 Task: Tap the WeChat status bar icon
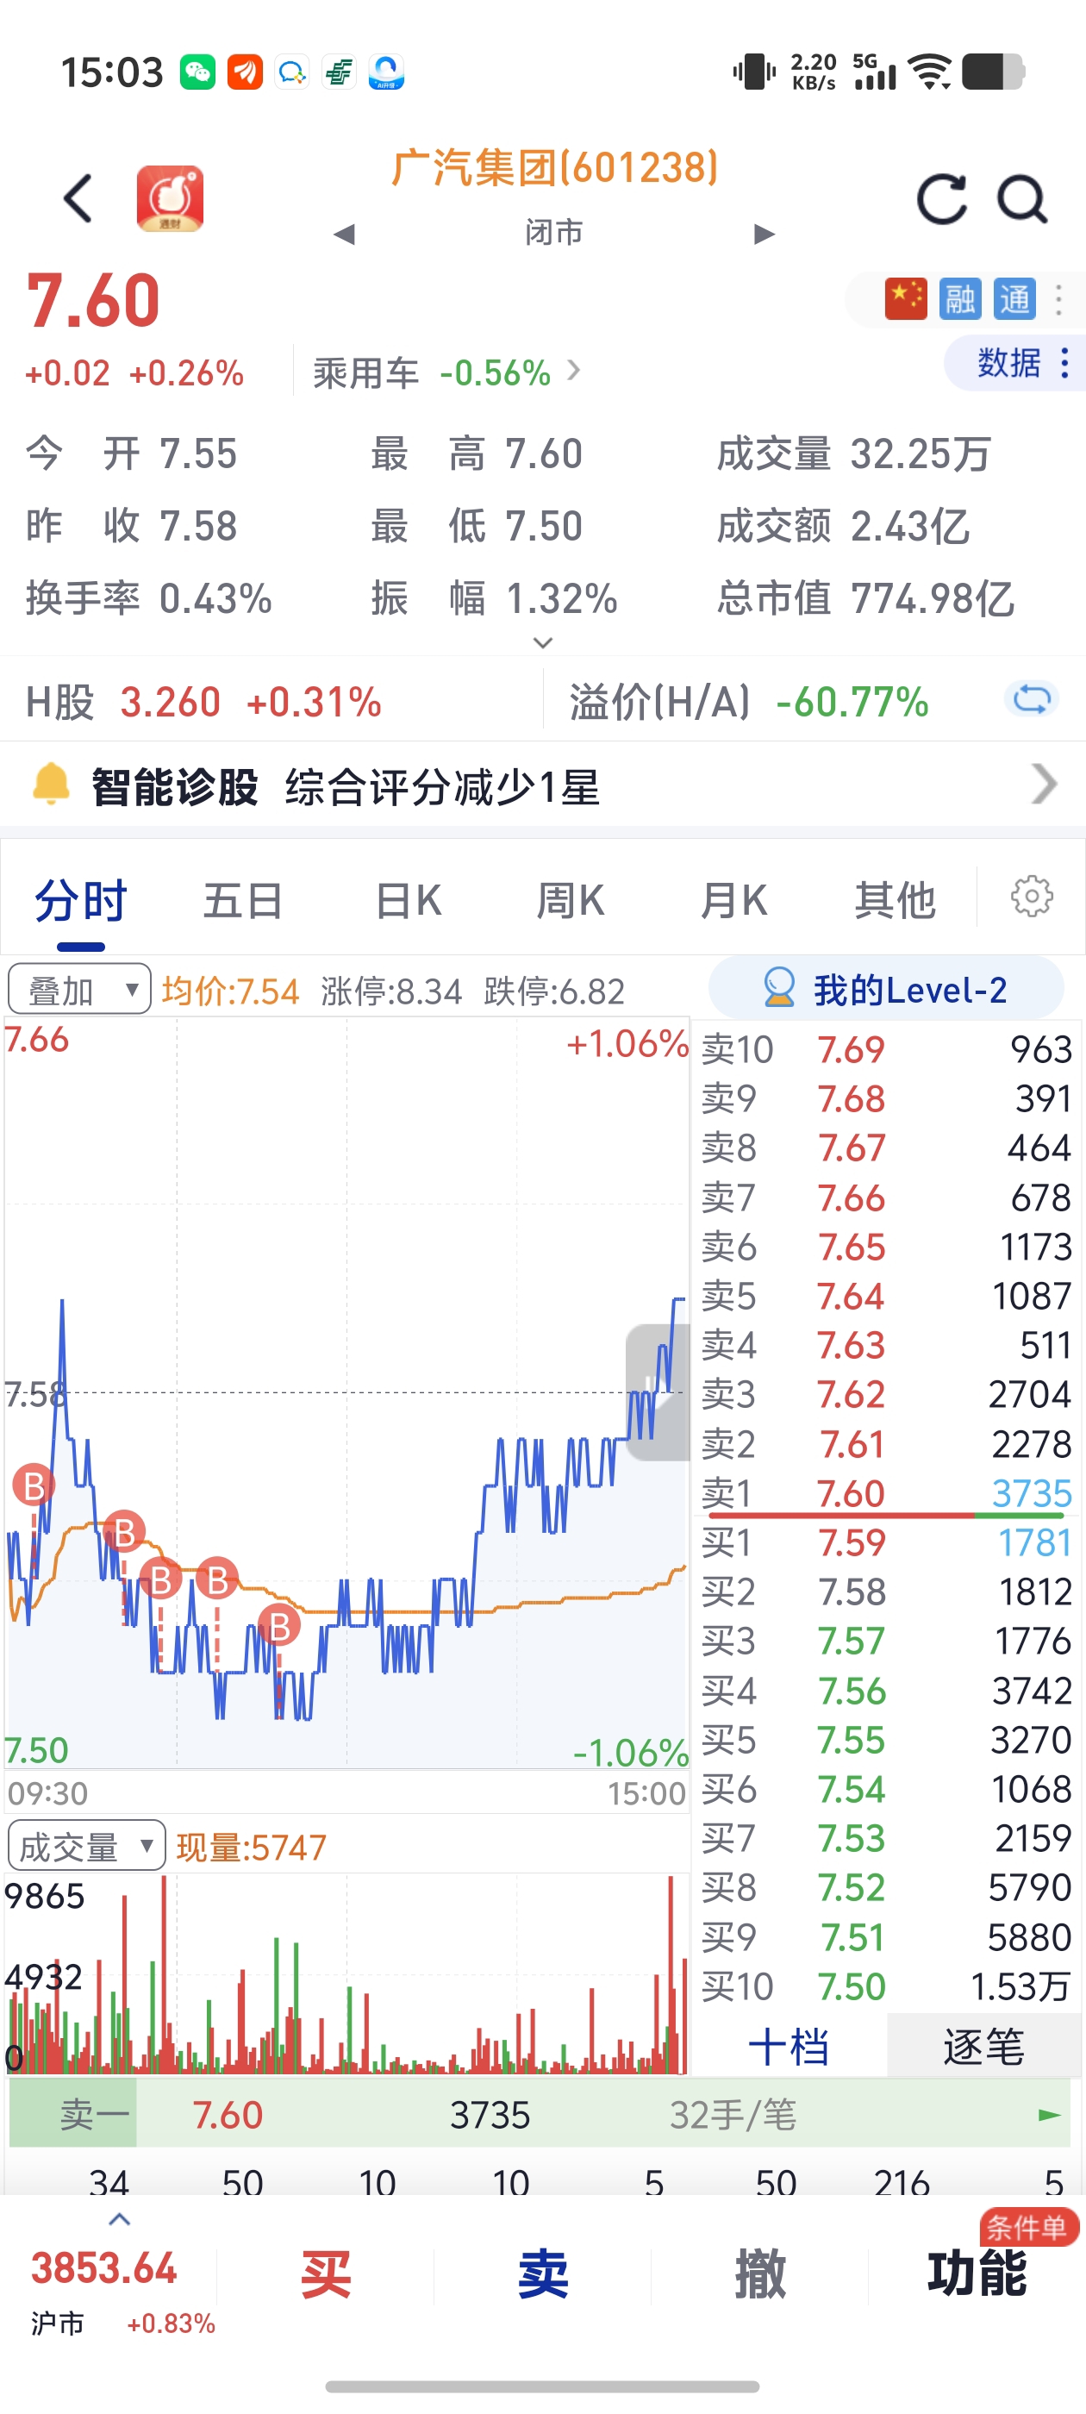pyautogui.click(x=197, y=72)
